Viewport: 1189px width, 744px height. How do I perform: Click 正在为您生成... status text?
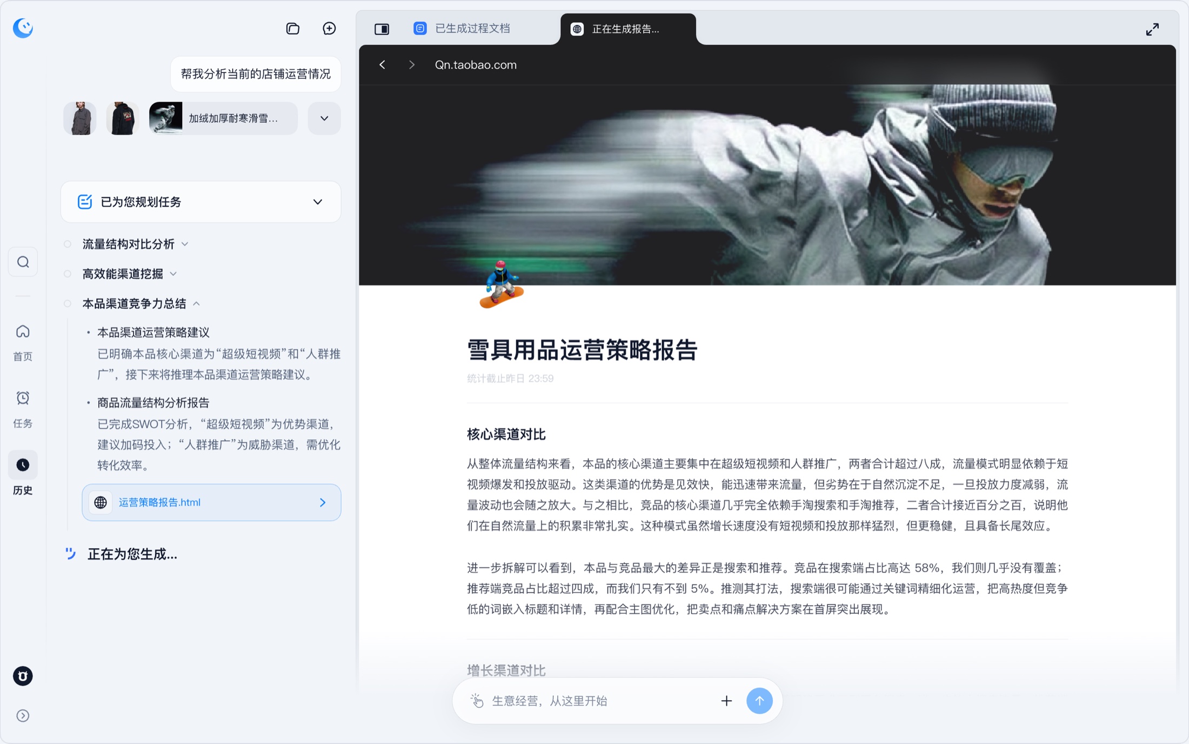tap(132, 554)
